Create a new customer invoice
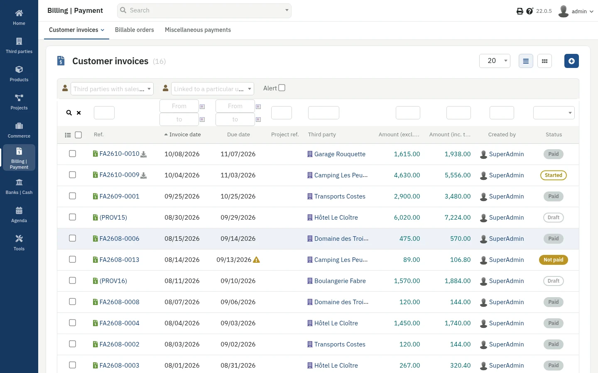598x373 pixels. pos(571,61)
